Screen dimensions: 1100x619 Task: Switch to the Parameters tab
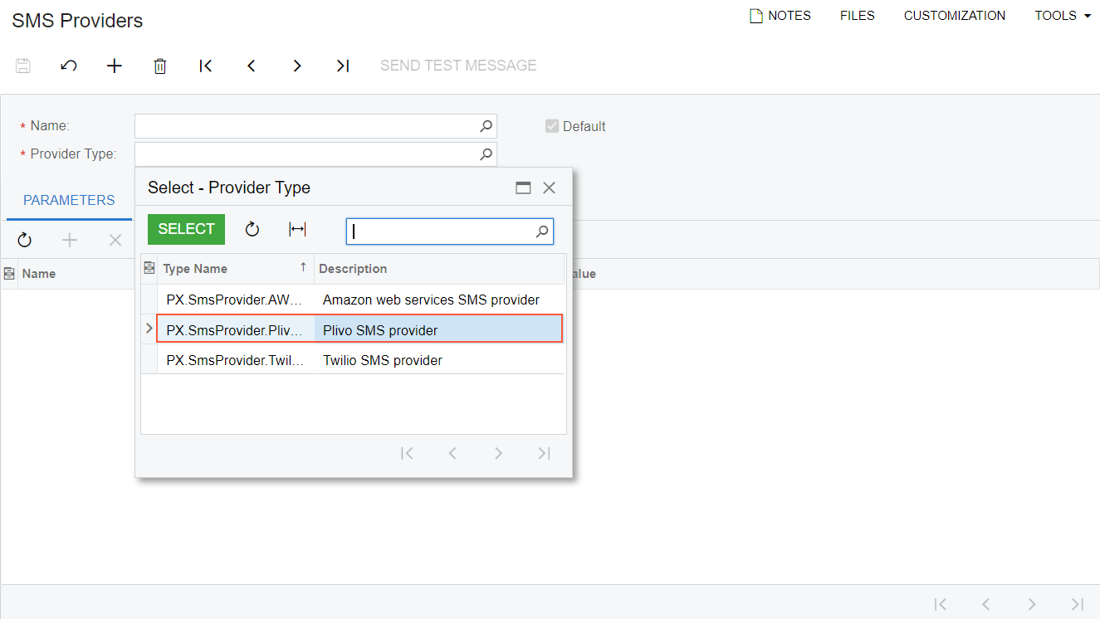point(69,200)
